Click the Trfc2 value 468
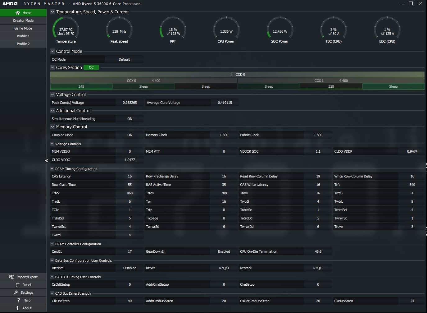The height and width of the screenshot is (313, 427). [130, 193]
